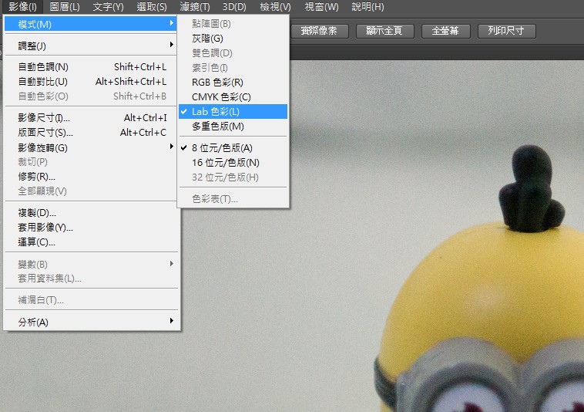Open 套用影像(Y)... dialog
The height and width of the screenshot is (412, 584).
pyautogui.click(x=90, y=227)
